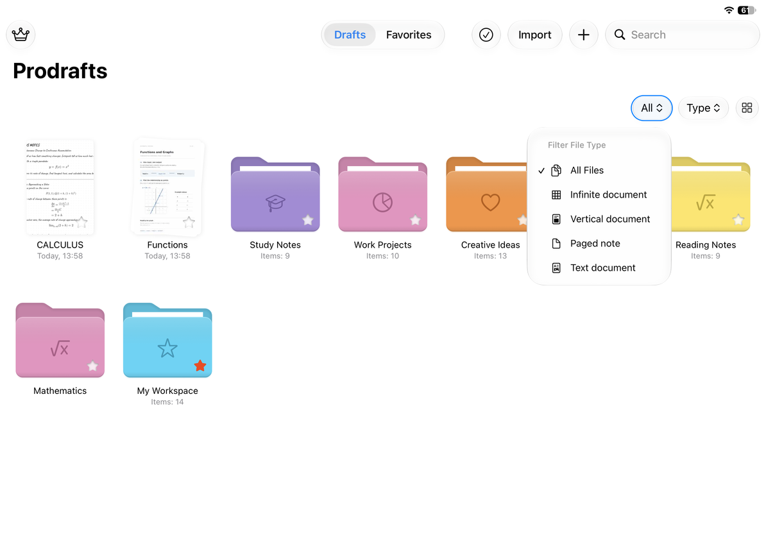Image resolution: width=766 pixels, height=535 pixels.
Task: Open the Reading Notes folder
Action: 711,194
